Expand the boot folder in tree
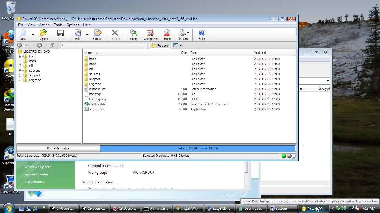Screen dimensions: 380x213 pos(20,56)
